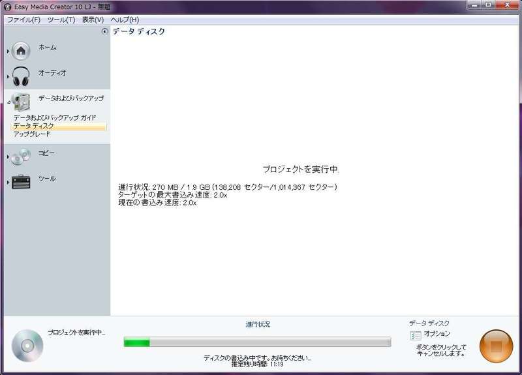This screenshot has height=375, width=522.
Task: Click the disc icon at bottom left
Action: point(27,346)
